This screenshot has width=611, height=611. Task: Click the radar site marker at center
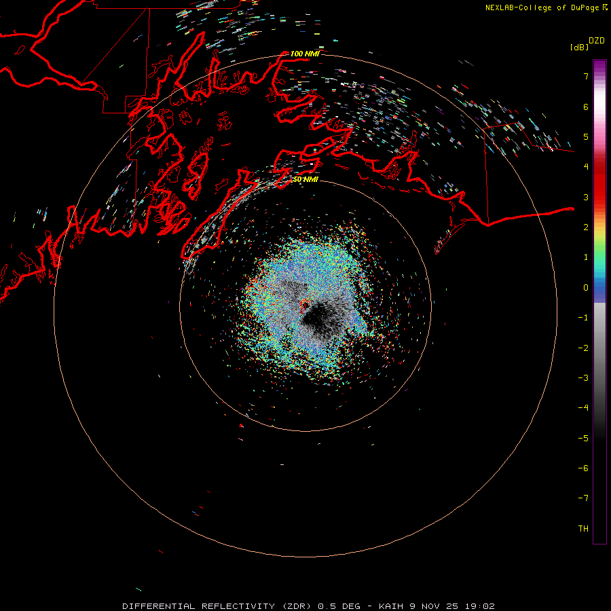(x=305, y=306)
